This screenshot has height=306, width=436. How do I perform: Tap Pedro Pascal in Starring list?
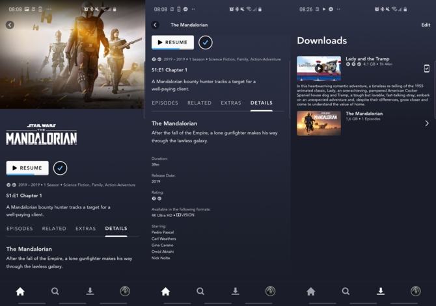click(163, 232)
